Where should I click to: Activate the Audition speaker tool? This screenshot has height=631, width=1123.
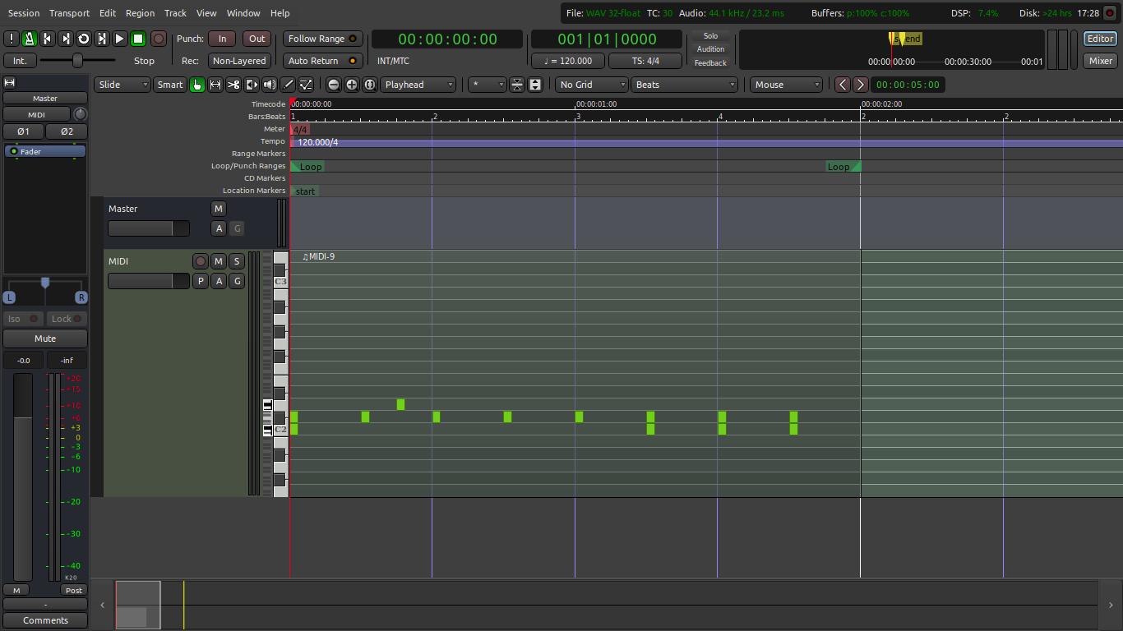270,85
